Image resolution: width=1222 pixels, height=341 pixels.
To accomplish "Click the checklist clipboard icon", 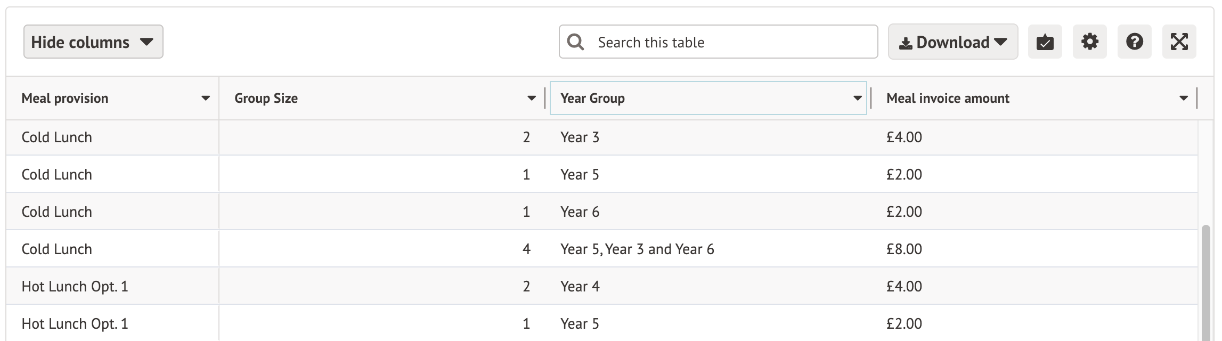I will tap(1045, 42).
